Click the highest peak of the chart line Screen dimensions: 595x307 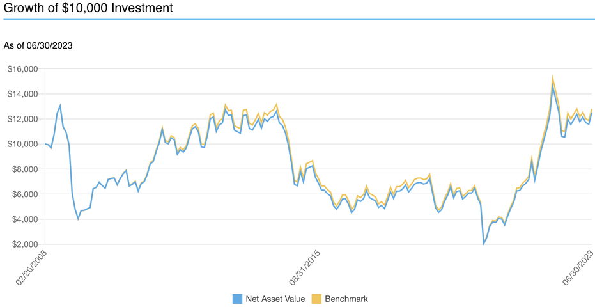552,79
